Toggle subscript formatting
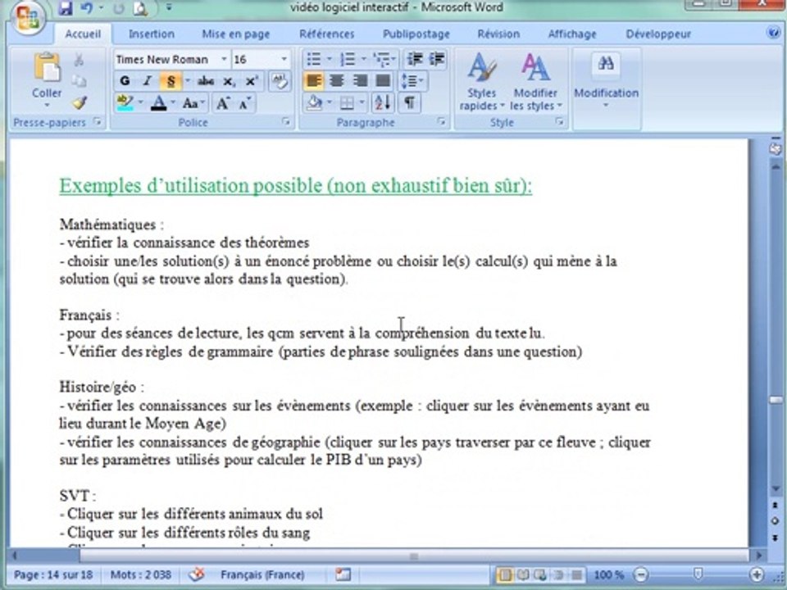 point(230,81)
